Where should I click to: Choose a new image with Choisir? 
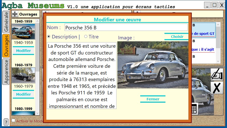click(177, 37)
